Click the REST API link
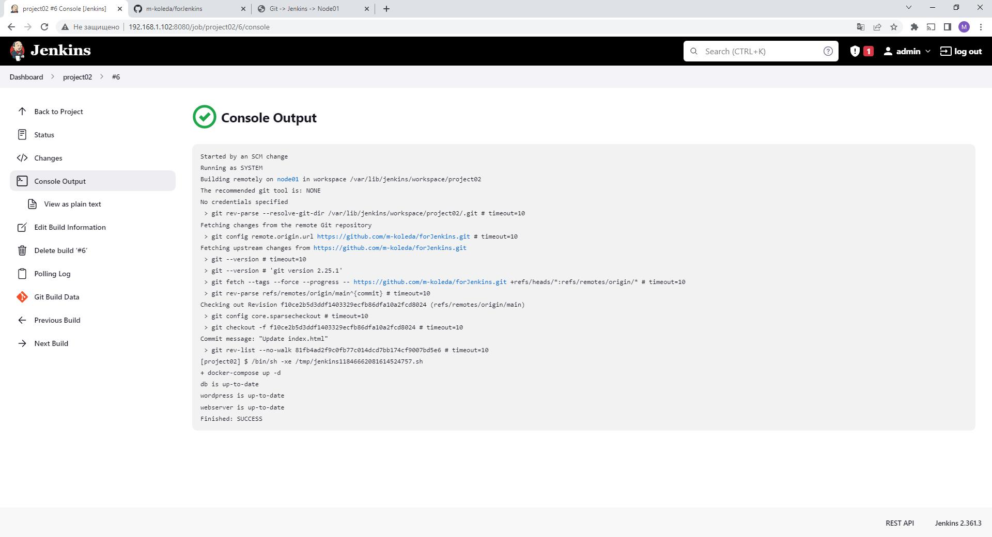Image resolution: width=992 pixels, height=537 pixels. pos(900,523)
